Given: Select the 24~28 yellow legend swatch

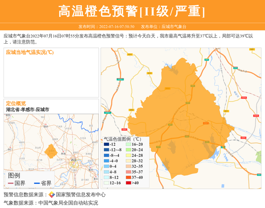Looking at the screenshot, I should pos(129,155).
